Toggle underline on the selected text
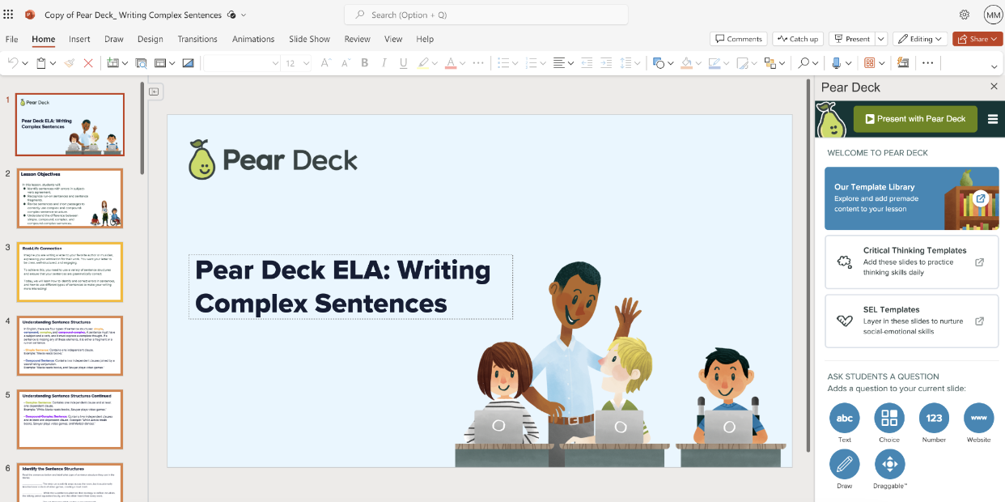1005x502 pixels. tap(403, 62)
